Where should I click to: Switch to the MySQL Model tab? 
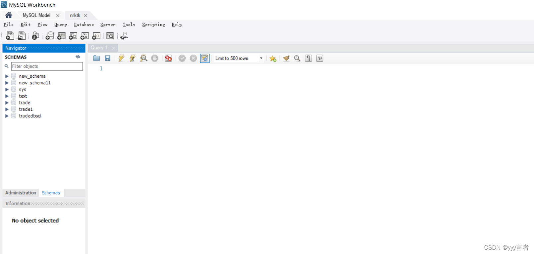click(x=36, y=15)
